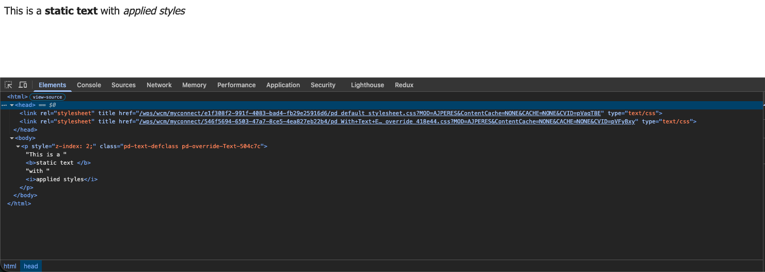
Task: Select the closing html tag row
Action: [x=19, y=204]
